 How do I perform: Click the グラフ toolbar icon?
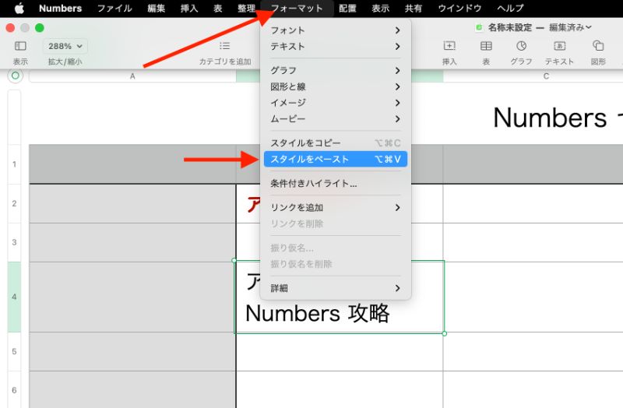click(x=521, y=46)
